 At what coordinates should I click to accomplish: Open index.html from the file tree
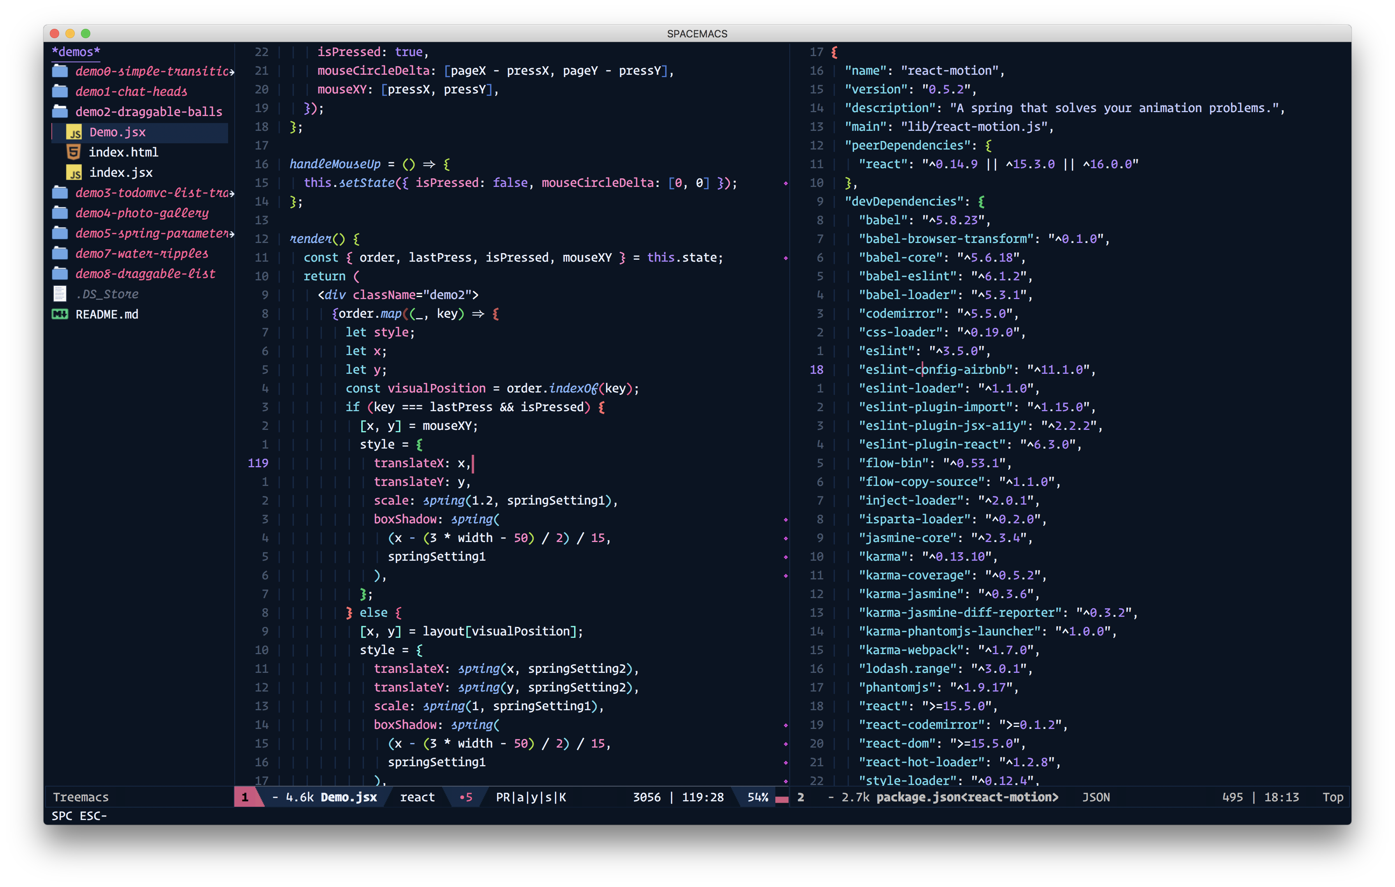point(123,152)
